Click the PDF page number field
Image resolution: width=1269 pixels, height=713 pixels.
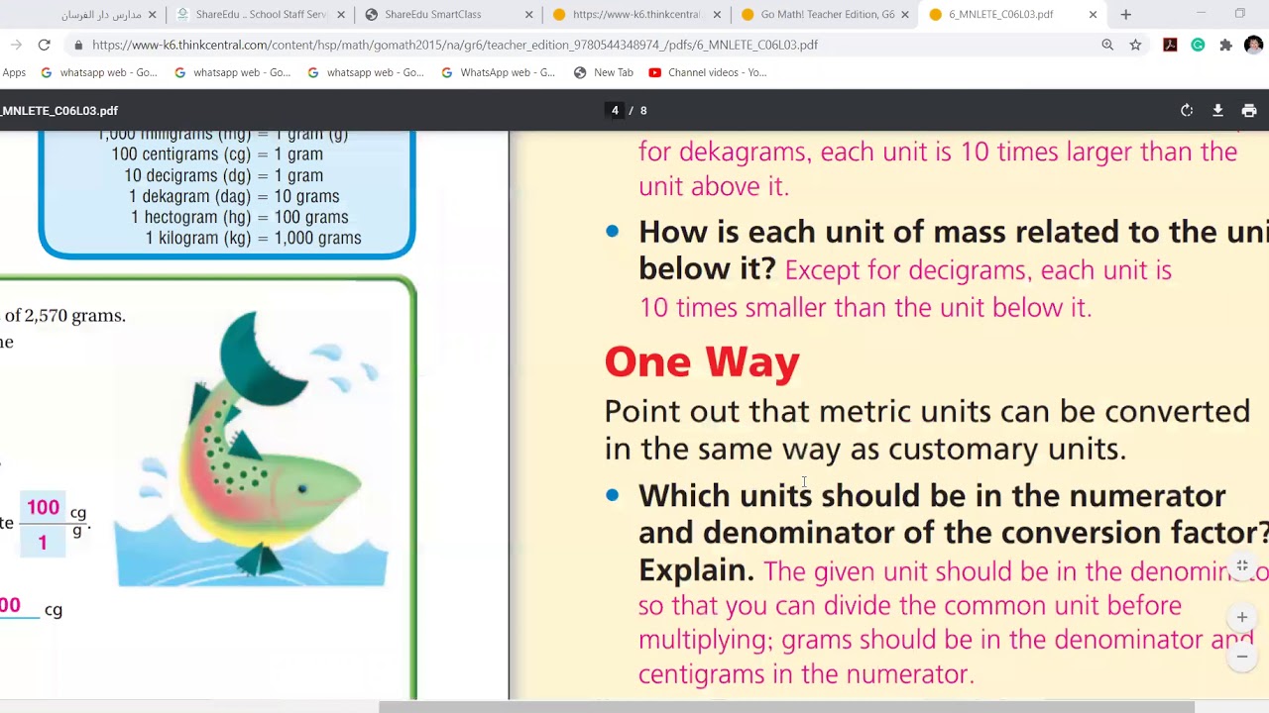[615, 111]
